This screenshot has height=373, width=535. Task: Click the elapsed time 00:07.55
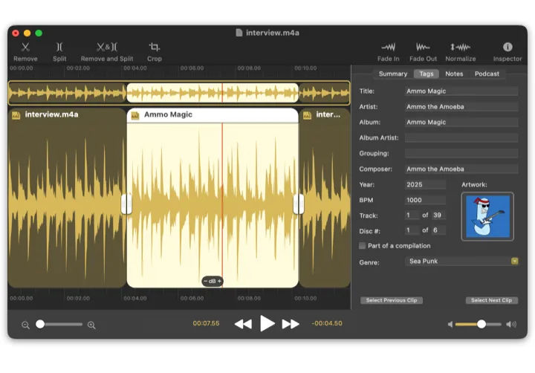pyautogui.click(x=206, y=323)
